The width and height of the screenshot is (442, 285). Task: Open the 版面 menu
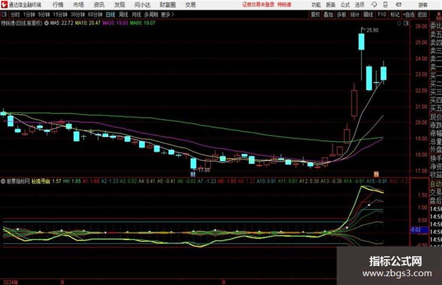331,5
